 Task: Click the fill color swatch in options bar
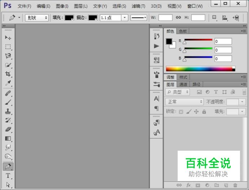69,18
